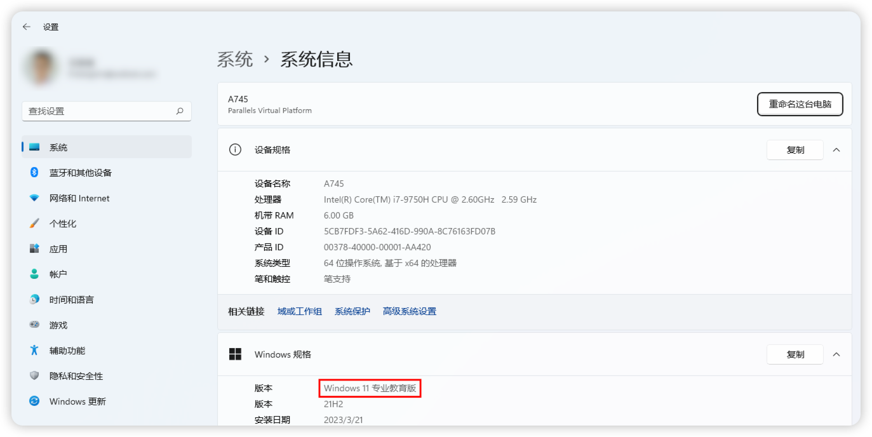Open the 域或工作组 link
Image resolution: width=872 pixels, height=437 pixels.
300,311
